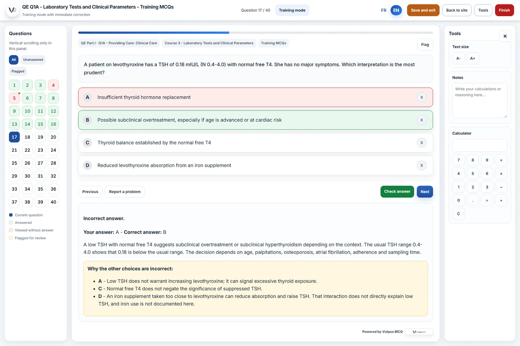
Task: Click the quiz progress bar
Action: [256, 32]
